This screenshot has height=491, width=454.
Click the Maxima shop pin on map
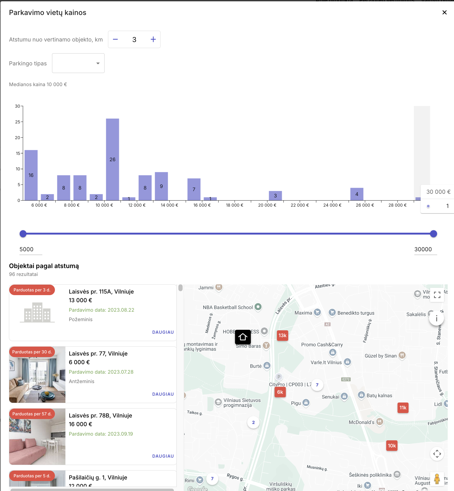[317, 312]
